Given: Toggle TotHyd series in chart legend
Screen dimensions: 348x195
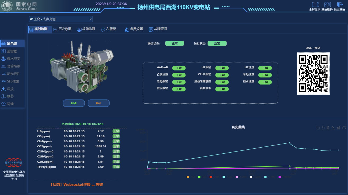Looking at the screenshot, I should tap(281, 177).
